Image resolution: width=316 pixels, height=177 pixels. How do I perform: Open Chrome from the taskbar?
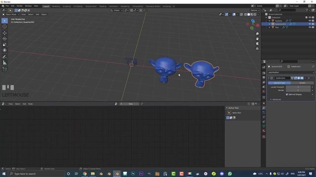pos(84,174)
